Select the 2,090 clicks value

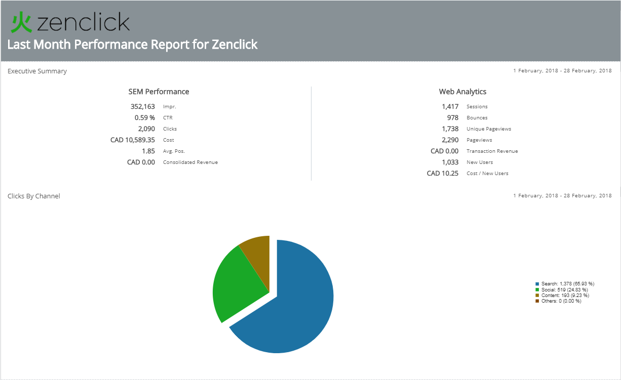(x=147, y=129)
